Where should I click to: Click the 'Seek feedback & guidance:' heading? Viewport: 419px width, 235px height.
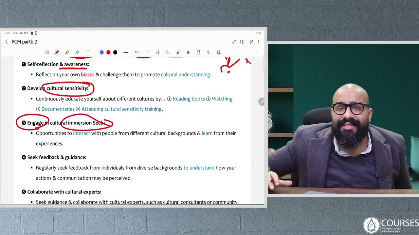pyautogui.click(x=57, y=157)
